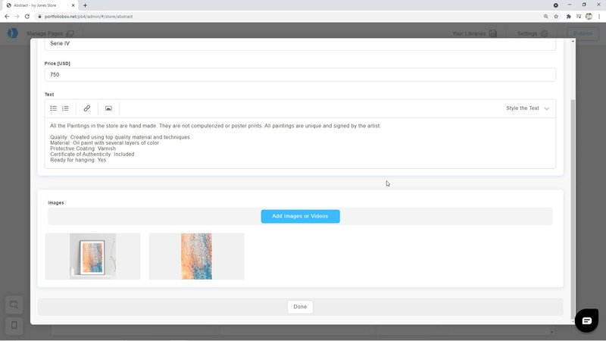Click the insert link icon
Image resolution: width=606 pixels, height=341 pixels.
tap(87, 108)
